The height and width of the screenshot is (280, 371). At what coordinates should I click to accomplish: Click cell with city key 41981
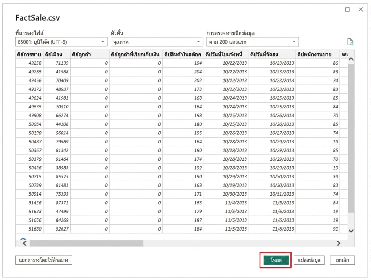point(57,98)
